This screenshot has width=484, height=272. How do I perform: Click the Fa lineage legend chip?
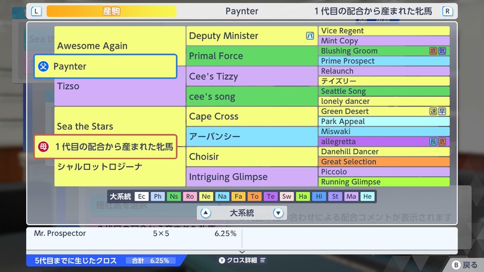tap(238, 196)
